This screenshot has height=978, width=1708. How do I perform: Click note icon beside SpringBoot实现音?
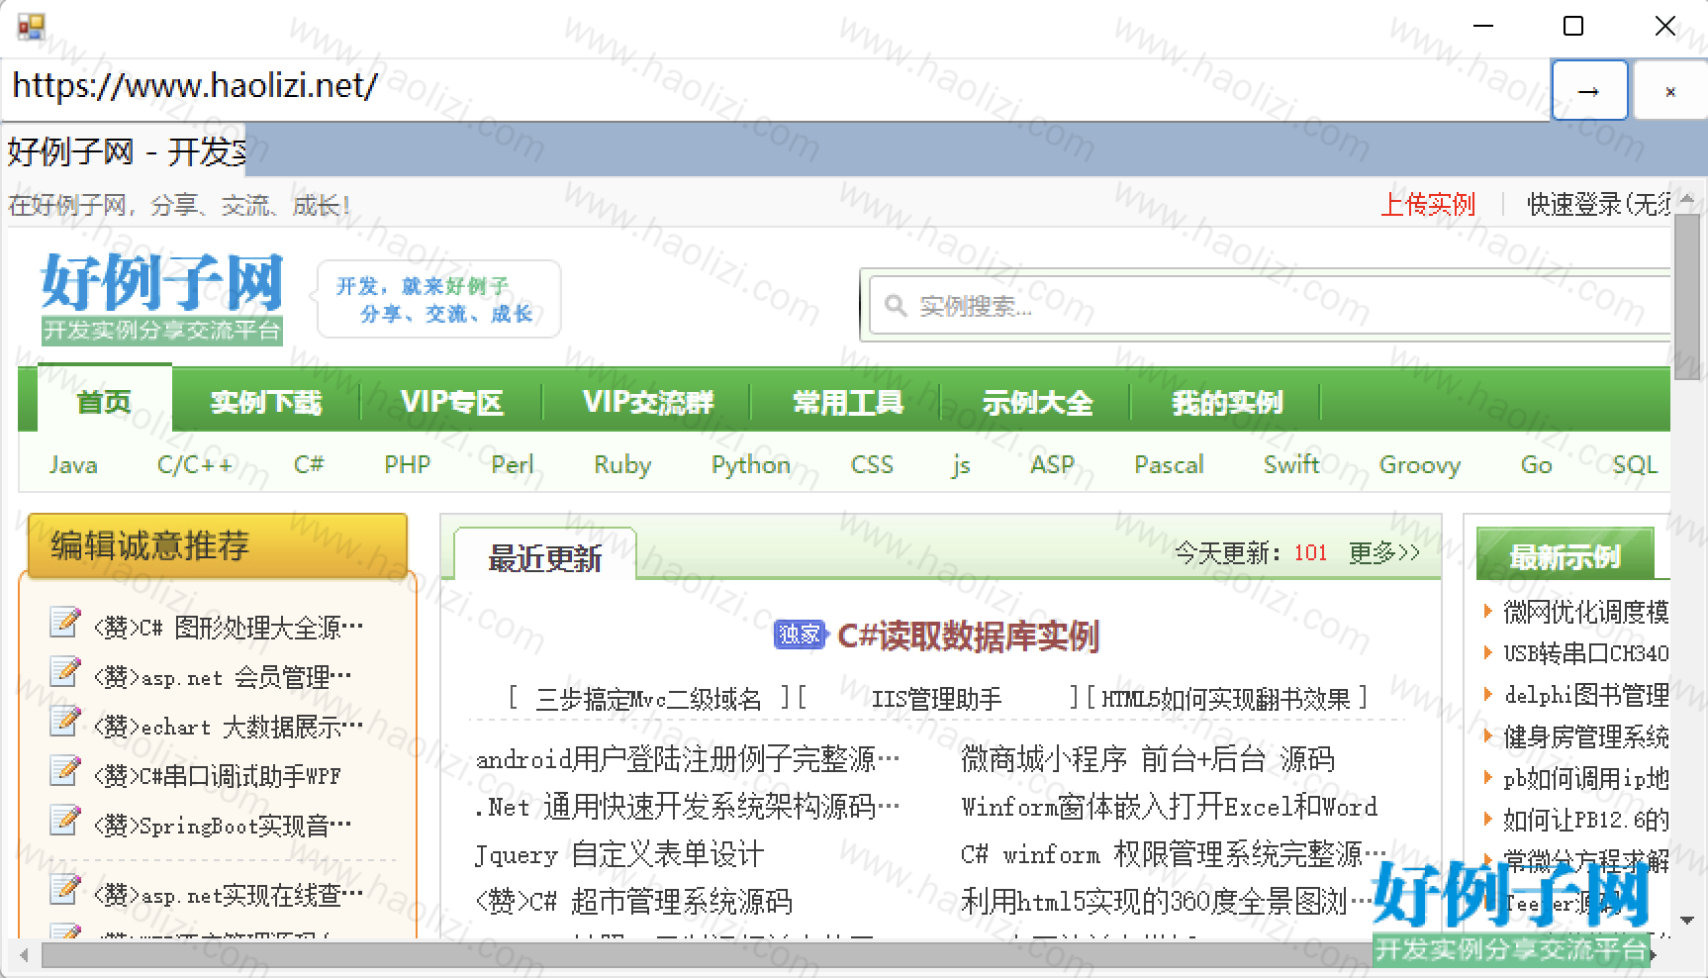(64, 820)
